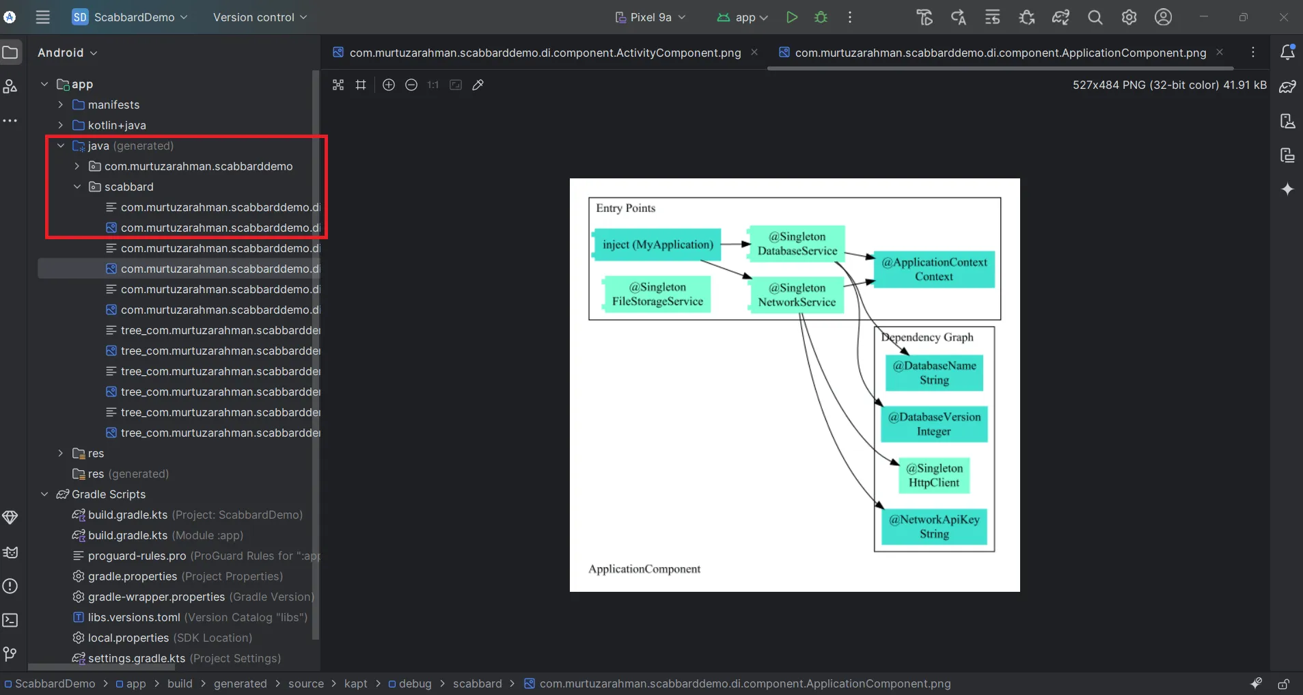The height and width of the screenshot is (695, 1303).
Task: Open the Gradle elephant tool window
Action: click(x=1288, y=87)
